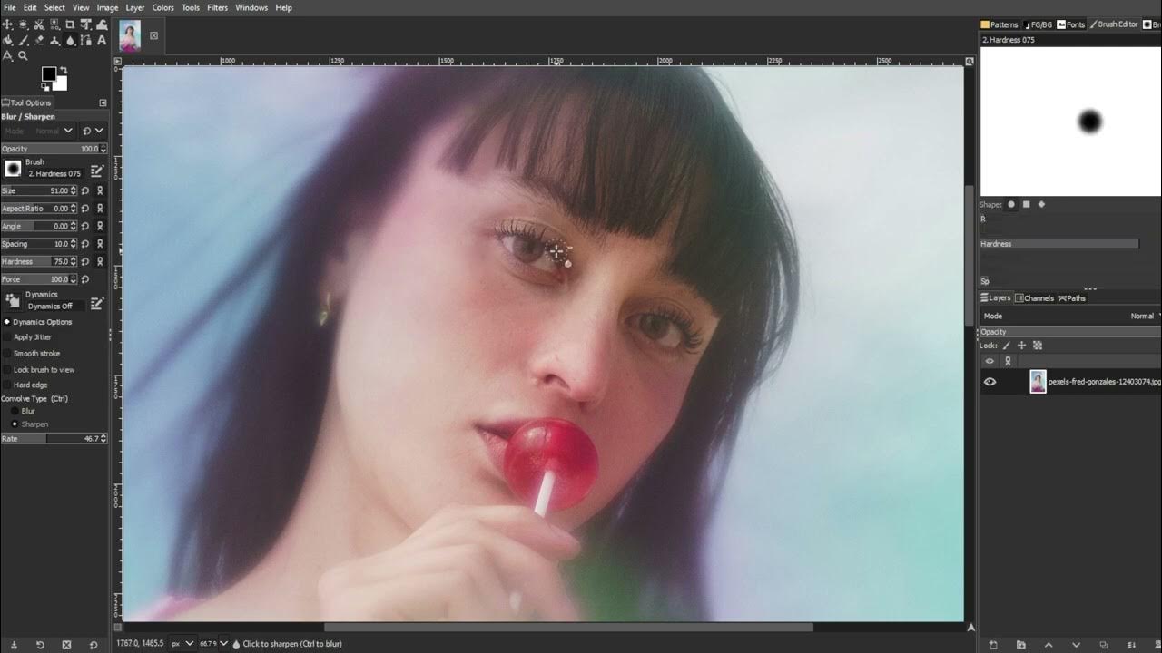Lock alpha channel of layer
Viewport: 1162px width, 653px height.
(1038, 346)
